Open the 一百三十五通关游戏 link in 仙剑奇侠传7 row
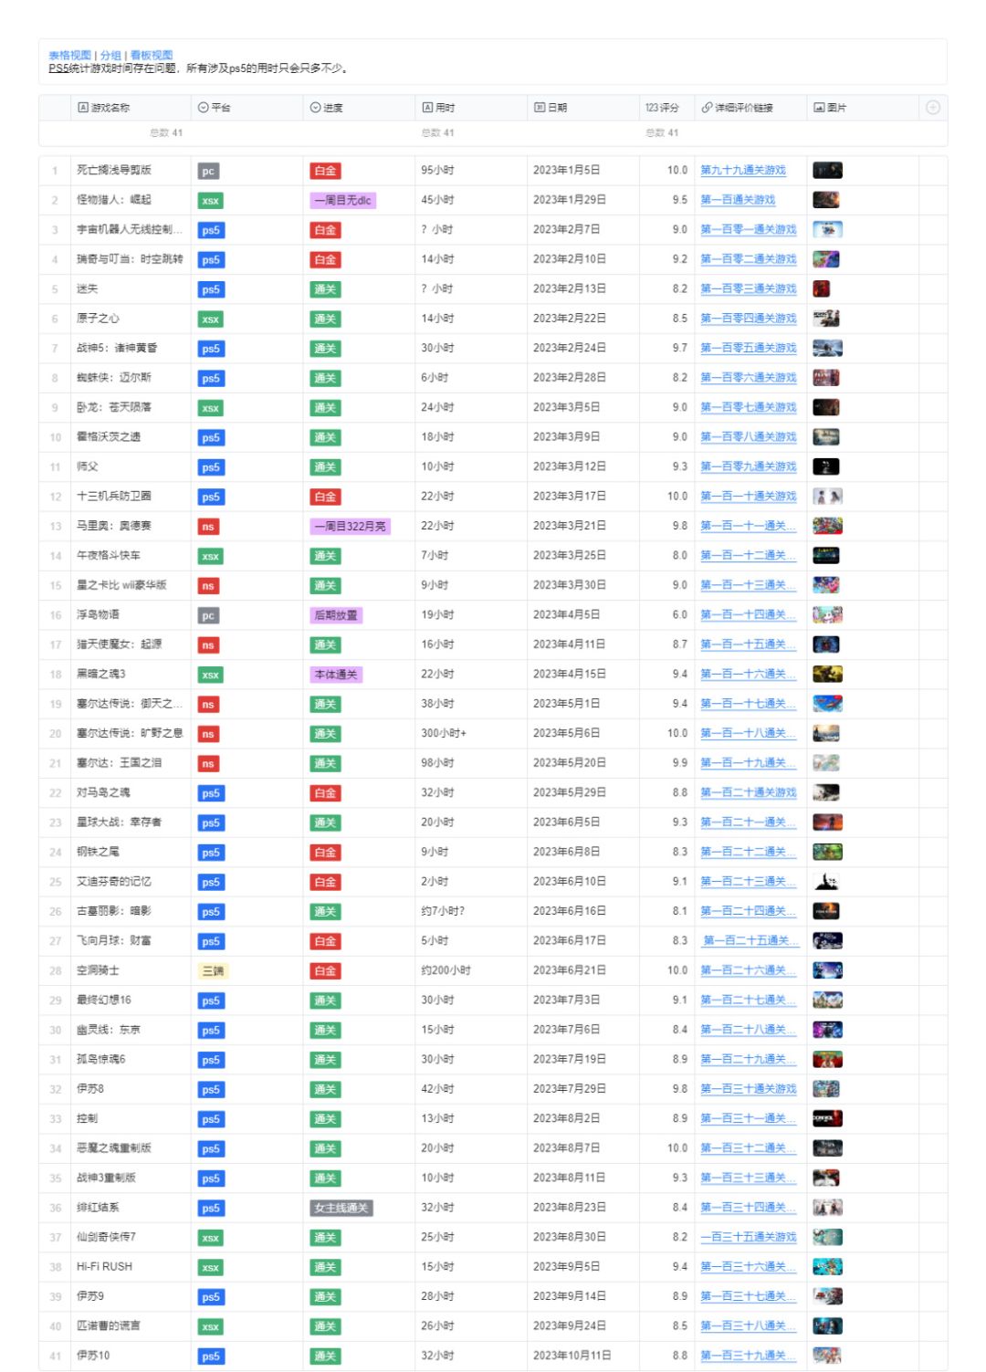Screen dimensions: 986x1372 click(749, 1238)
